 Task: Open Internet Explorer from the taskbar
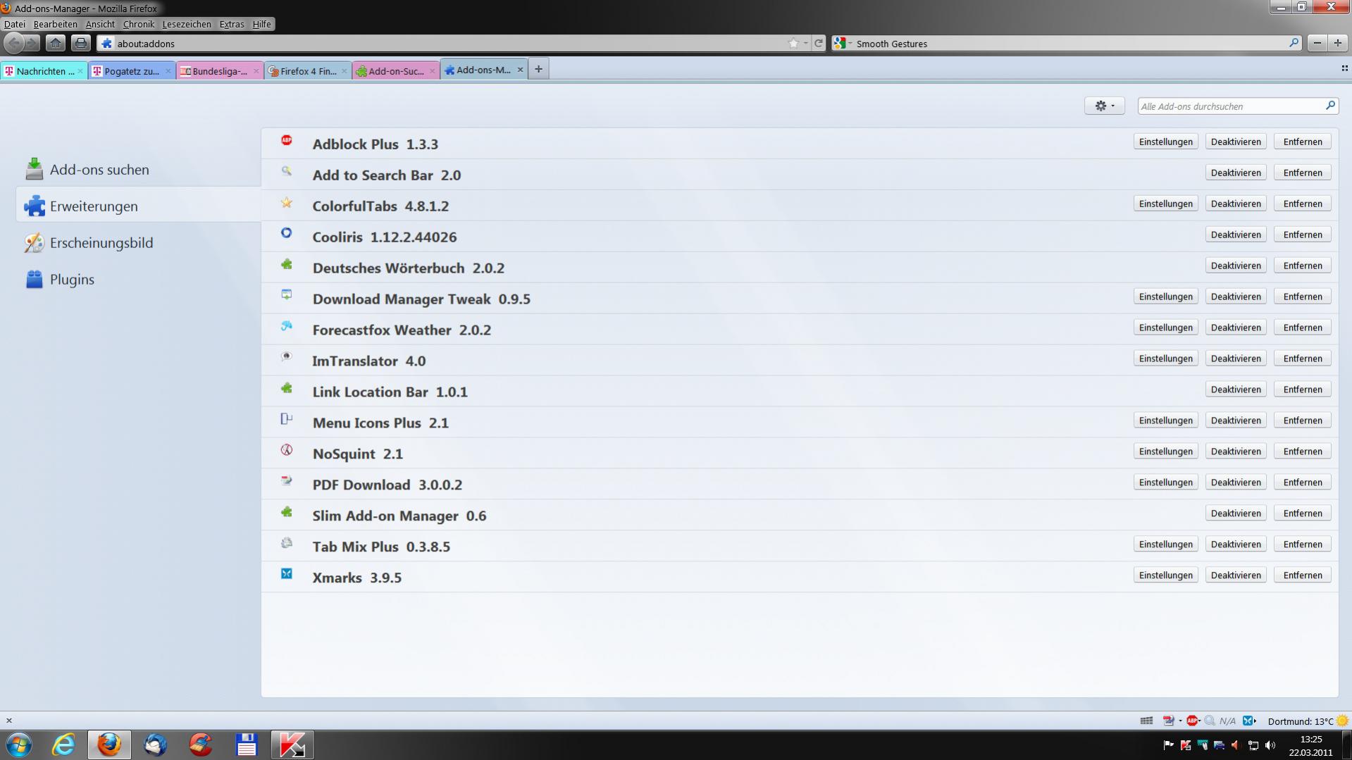point(64,745)
